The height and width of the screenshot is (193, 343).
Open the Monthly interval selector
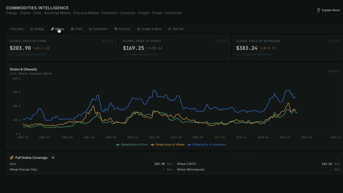pyautogui.click(x=334, y=71)
